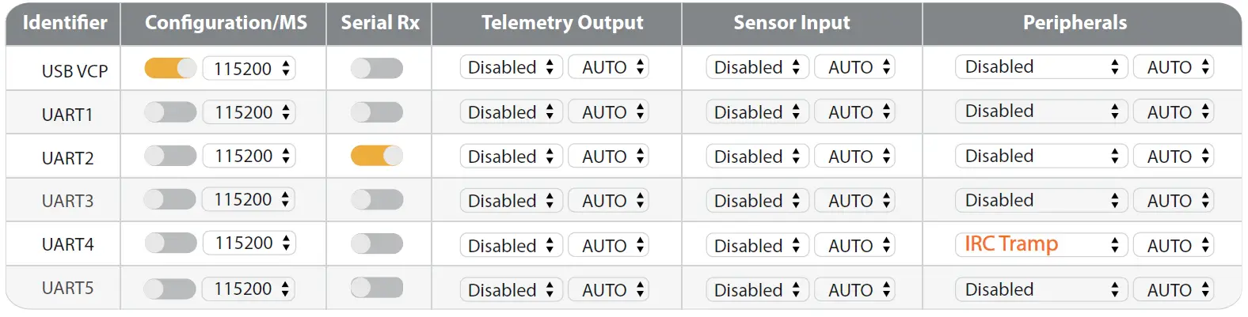
Task: Enable Serial Rx on UART1
Action: [x=377, y=112]
